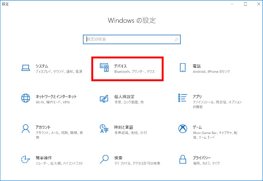Click the 'Windows の設定' heading

coord(132,20)
